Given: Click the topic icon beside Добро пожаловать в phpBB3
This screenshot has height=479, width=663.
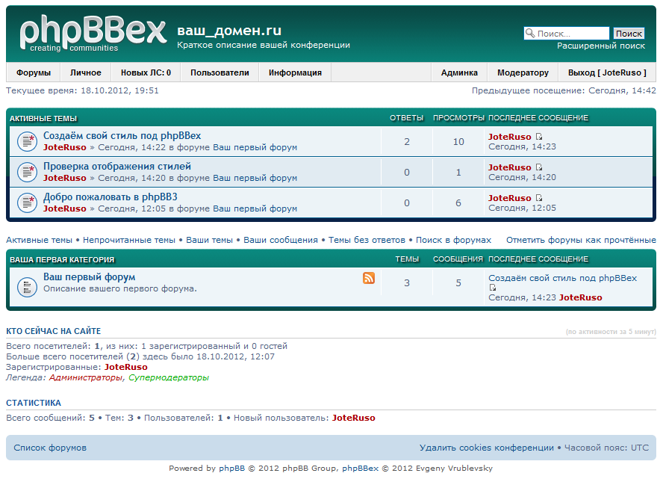Looking at the screenshot, I should pos(27,203).
